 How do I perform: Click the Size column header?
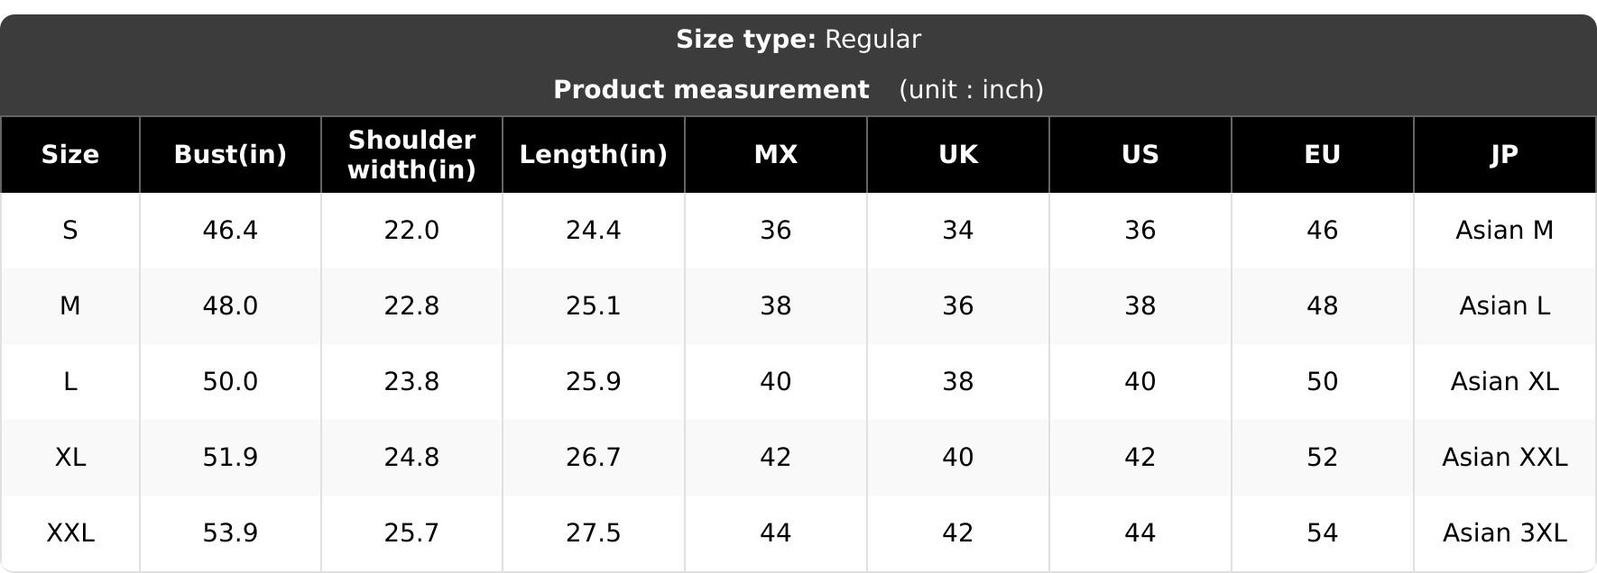tap(70, 155)
